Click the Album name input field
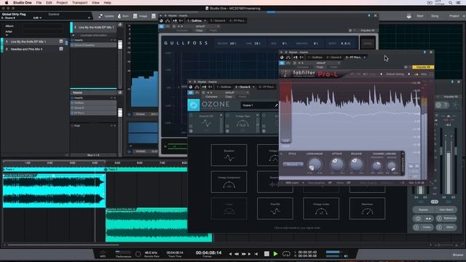This screenshot has height=262, width=466. click(x=42, y=26)
